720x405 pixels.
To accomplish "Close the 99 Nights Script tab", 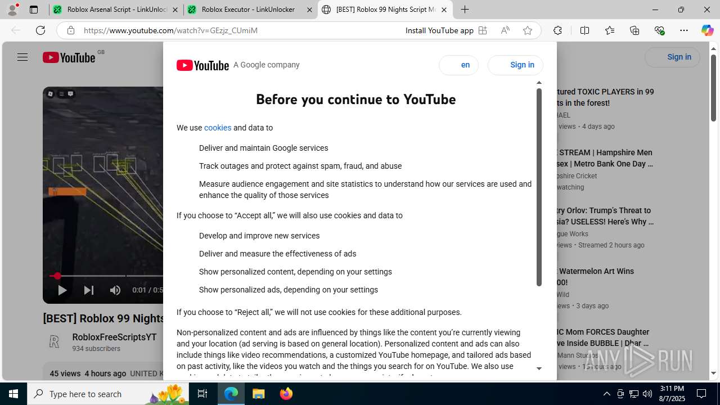I will pos(444,10).
